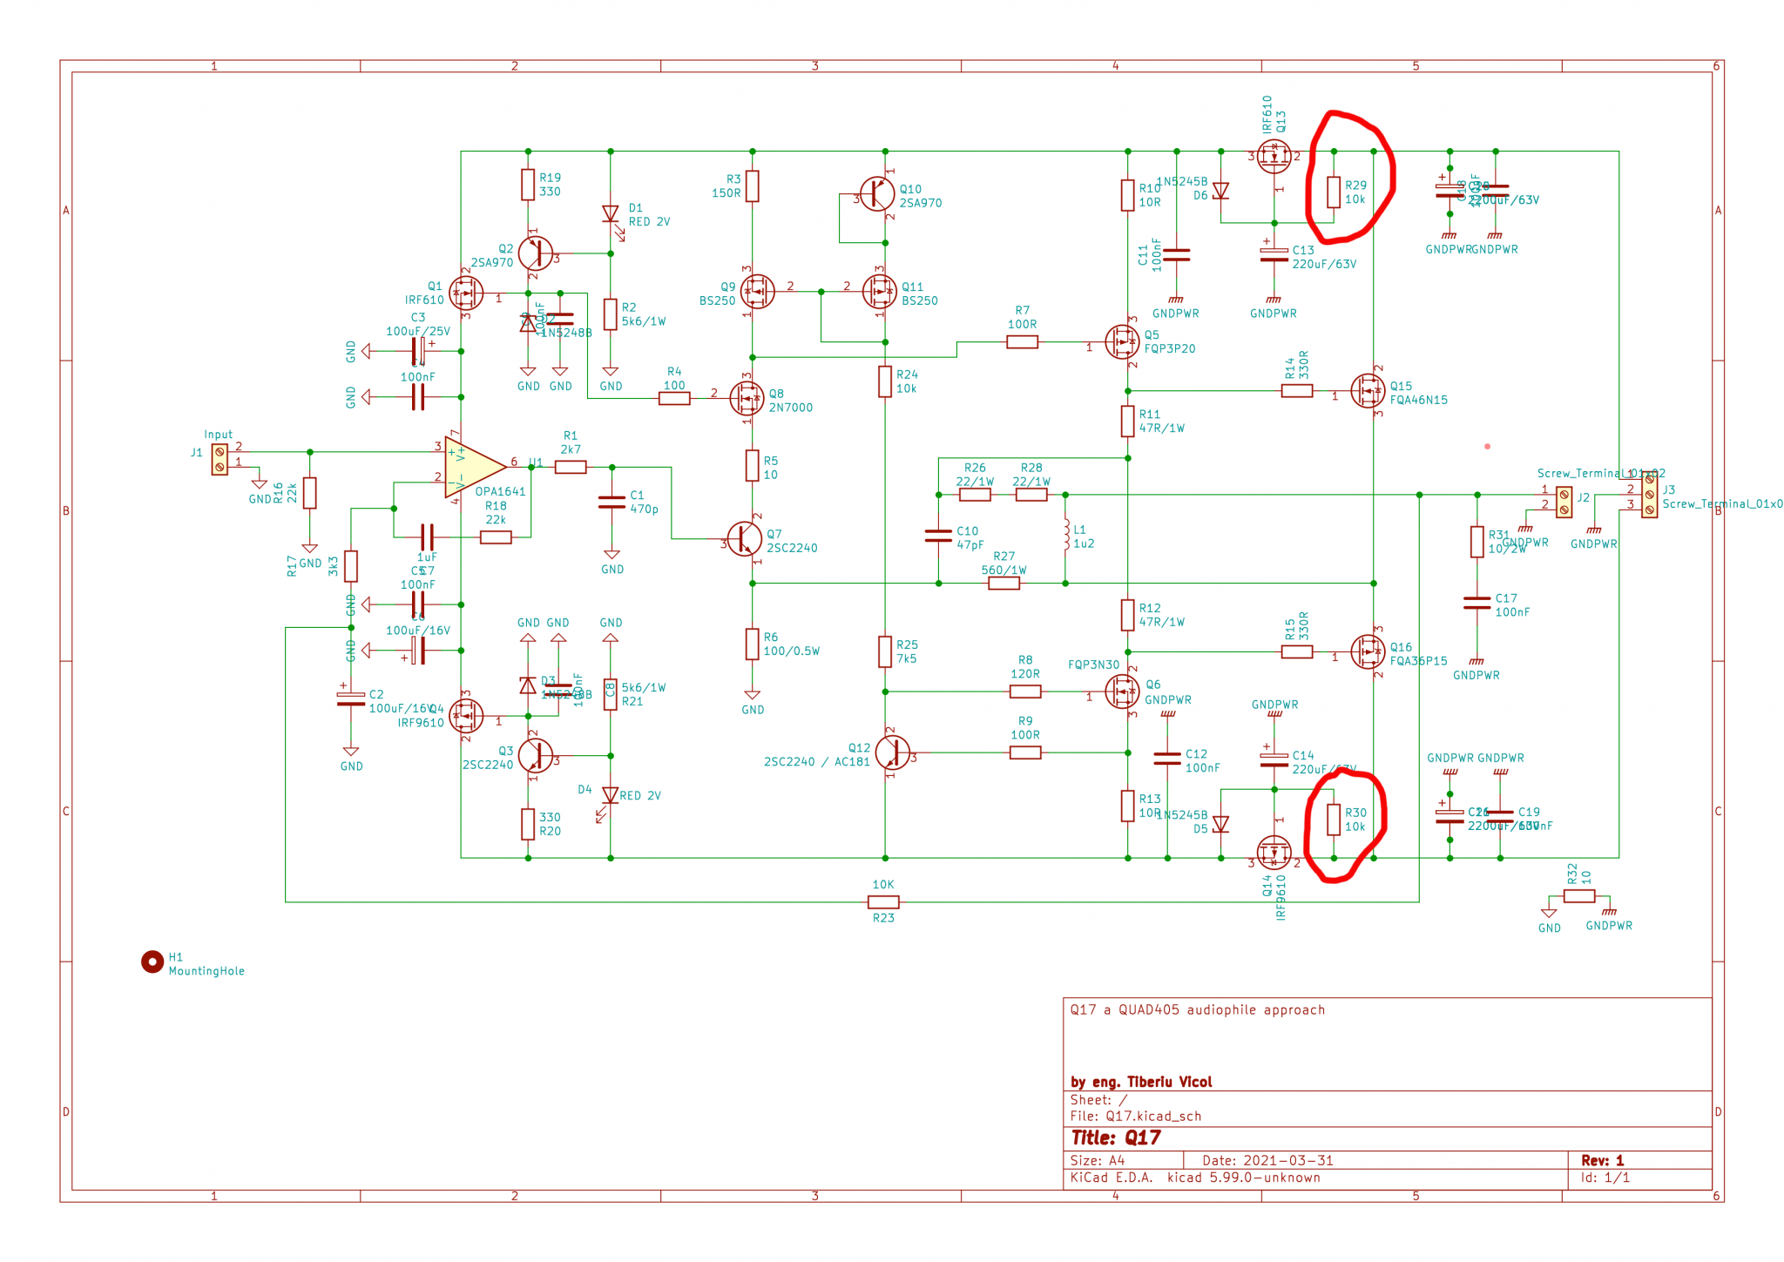
Task: Select the C10 47pF capacitor symbol
Action: pos(938,536)
